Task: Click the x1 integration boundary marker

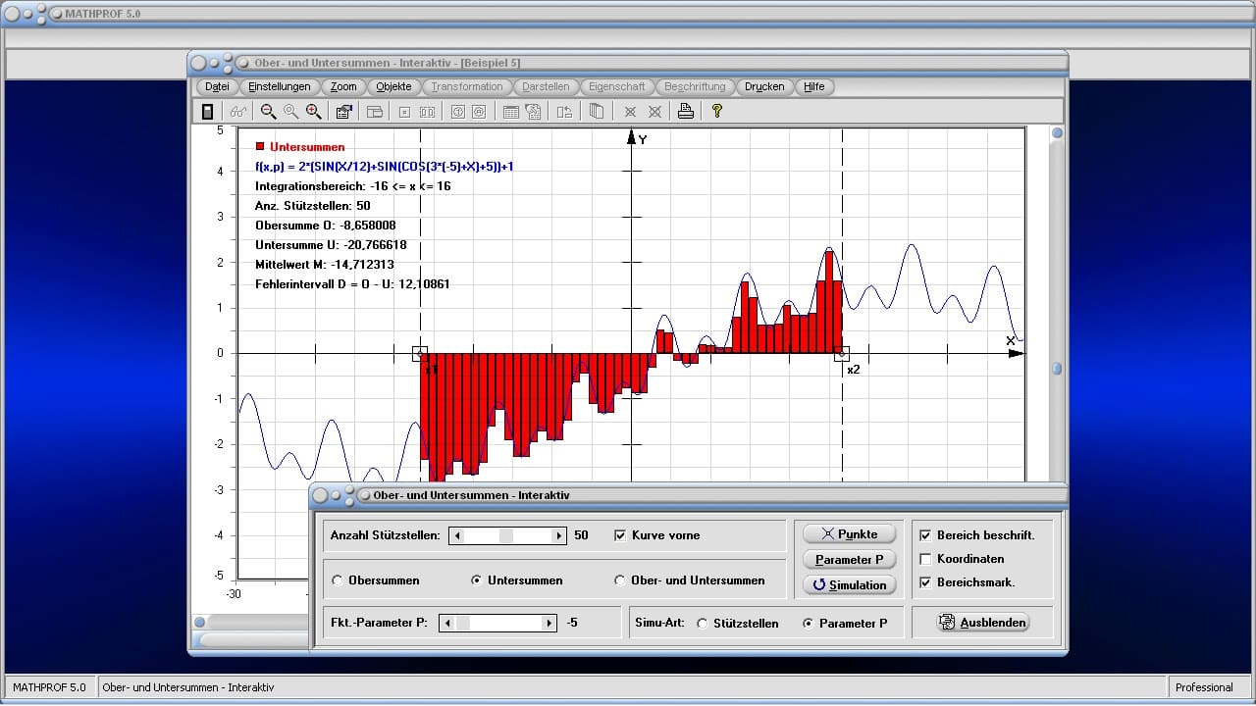Action: pyautogui.click(x=420, y=354)
